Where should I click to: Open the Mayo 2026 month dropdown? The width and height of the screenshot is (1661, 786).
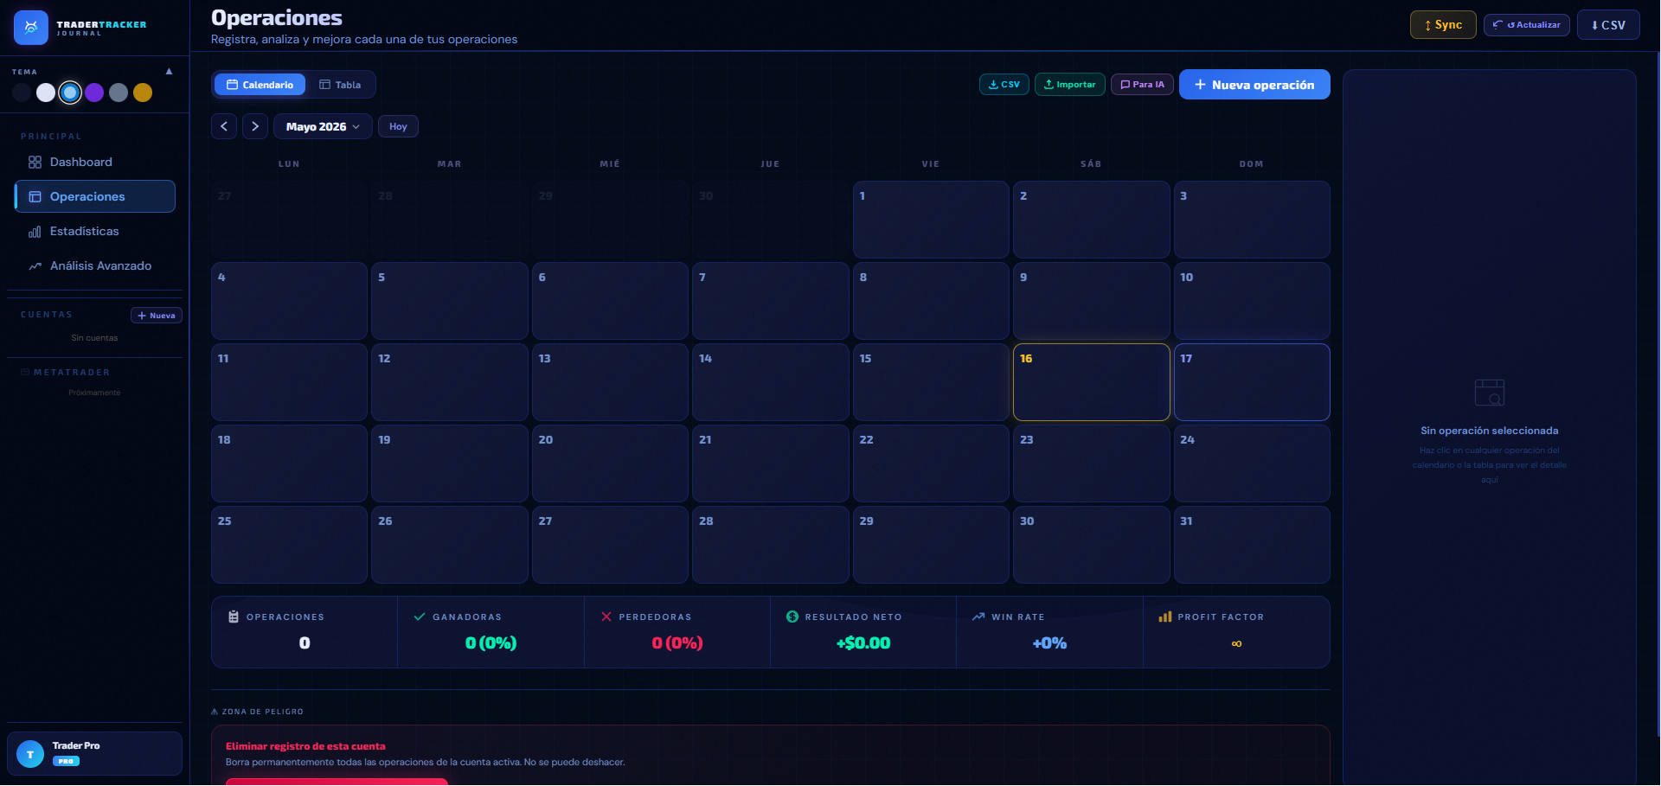[x=323, y=126]
